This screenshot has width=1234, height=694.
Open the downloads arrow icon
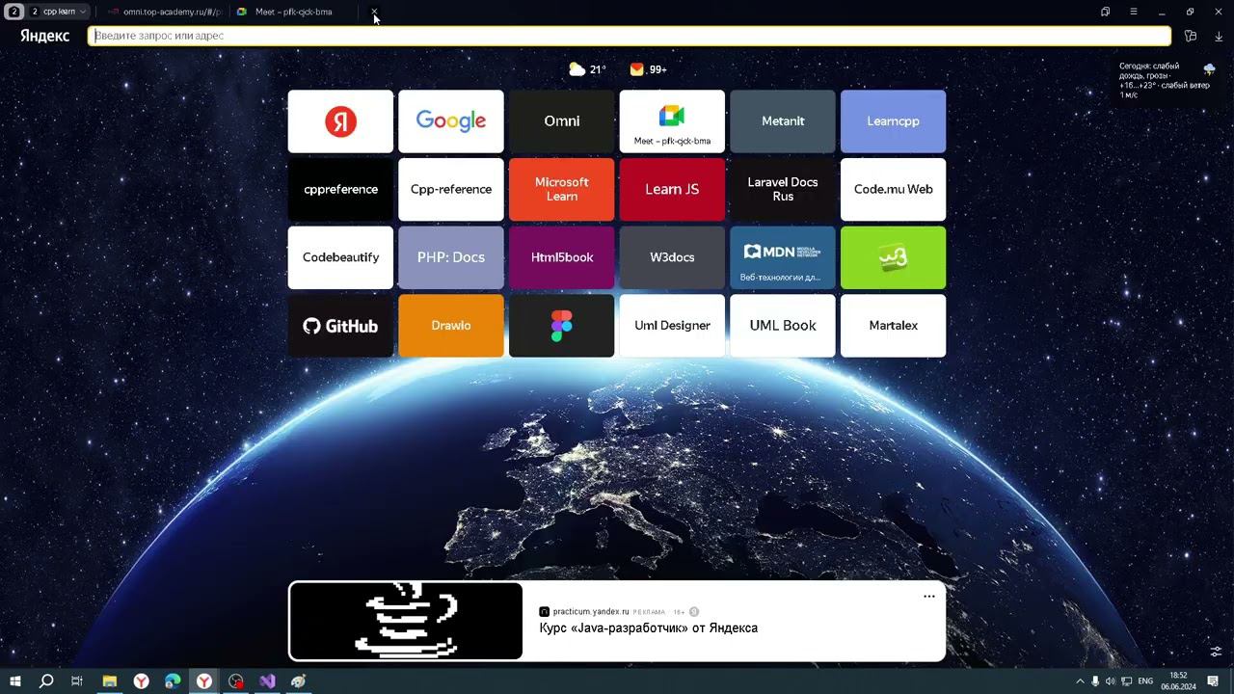tap(1219, 36)
